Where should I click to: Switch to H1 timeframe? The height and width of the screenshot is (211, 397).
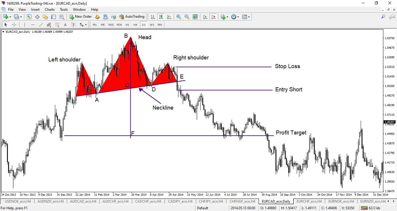[127, 25]
